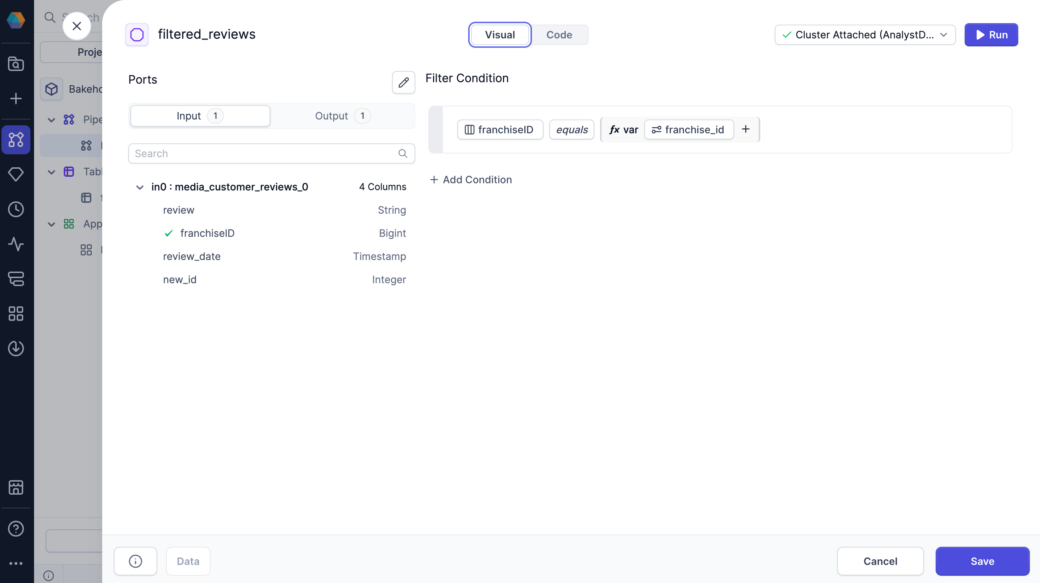Save the filtered_reviews gem
This screenshot has height=583, width=1040.
coord(982,561)
